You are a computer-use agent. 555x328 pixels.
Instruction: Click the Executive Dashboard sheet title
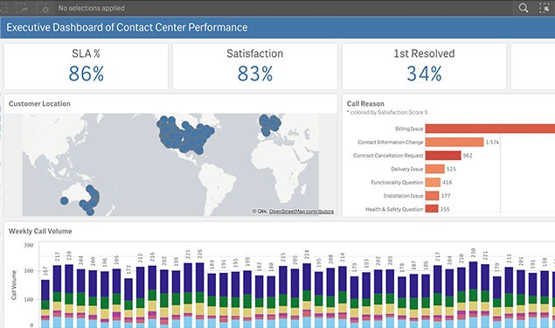click(x=127, y=27)
